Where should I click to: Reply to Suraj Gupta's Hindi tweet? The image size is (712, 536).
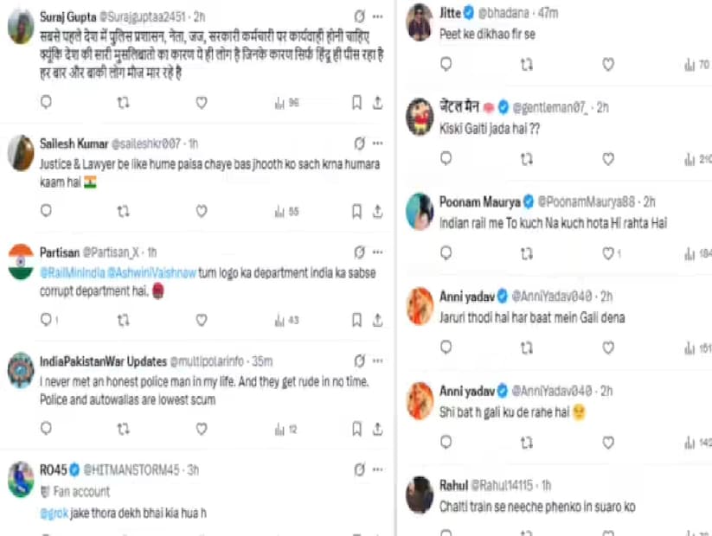tap(47, 103)
